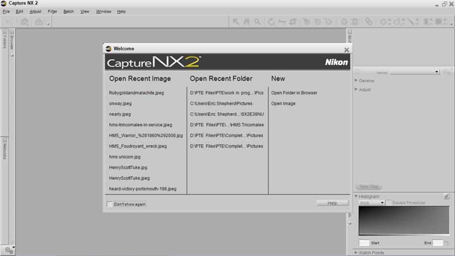Image resolution: width=455 pixels, height=256 pixels.
Task: Select the Selection Control Point tool
Action: (385, 22)
